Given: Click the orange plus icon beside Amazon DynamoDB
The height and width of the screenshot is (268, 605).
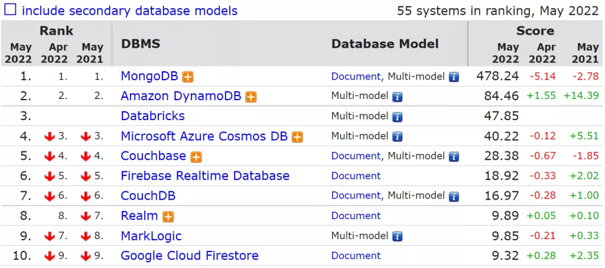Looking at the screenshot, I should click(x=251, y=97).
